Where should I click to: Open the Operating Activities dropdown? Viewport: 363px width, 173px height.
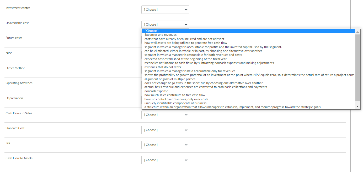click(165, 85)
